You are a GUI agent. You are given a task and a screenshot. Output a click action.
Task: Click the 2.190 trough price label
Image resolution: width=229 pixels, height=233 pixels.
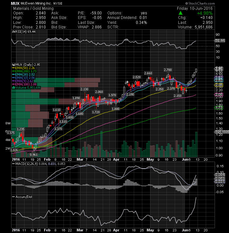point(130,94)
